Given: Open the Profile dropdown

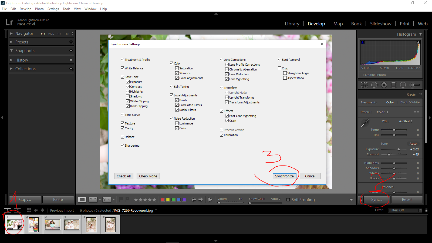Looking at the screenshot, I should (382, 112).
